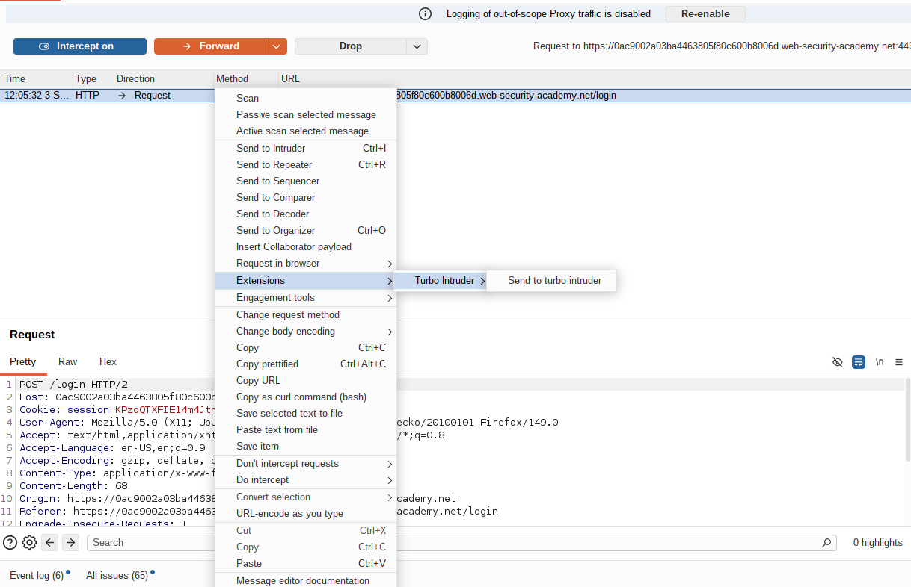Image resolution: width=911 pixels, height=587 pixels.
Task: Open the All issues (65) entry
Action: click(x=117, y=575)
